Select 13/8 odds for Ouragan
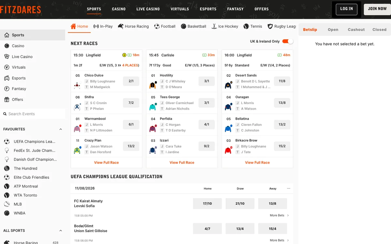Viewport: 391px width, 244px height. (282, 103)
